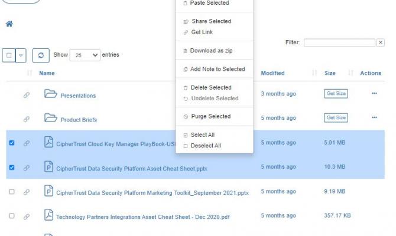Sort the list by Modified column
This screenshot has width=396, height=236.
click(x=272, y=73)
